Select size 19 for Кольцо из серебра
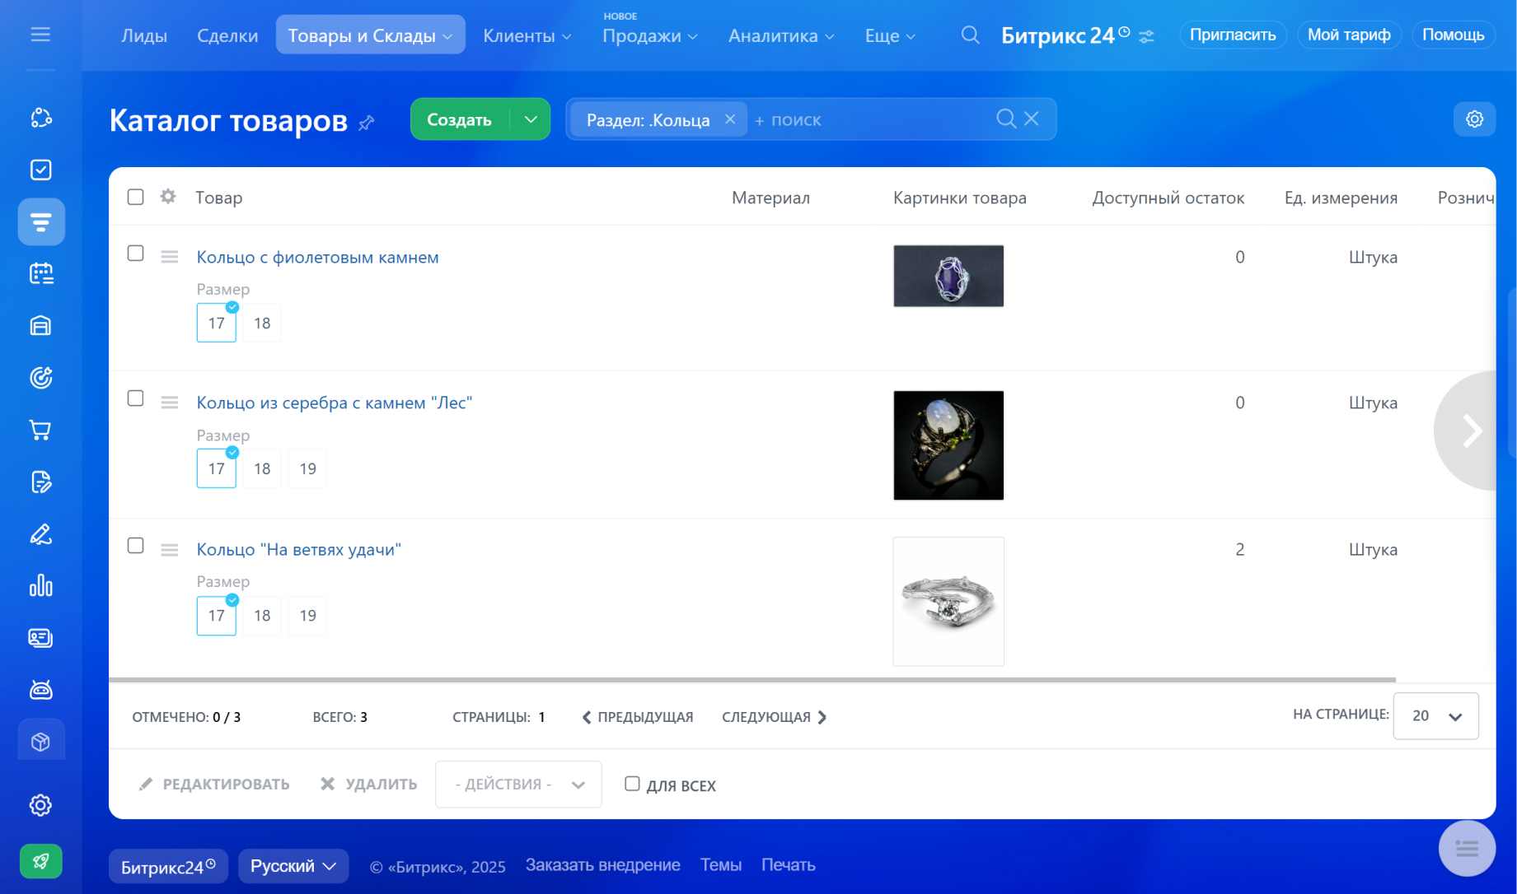The image size is (1517, 894). [307, 468]
